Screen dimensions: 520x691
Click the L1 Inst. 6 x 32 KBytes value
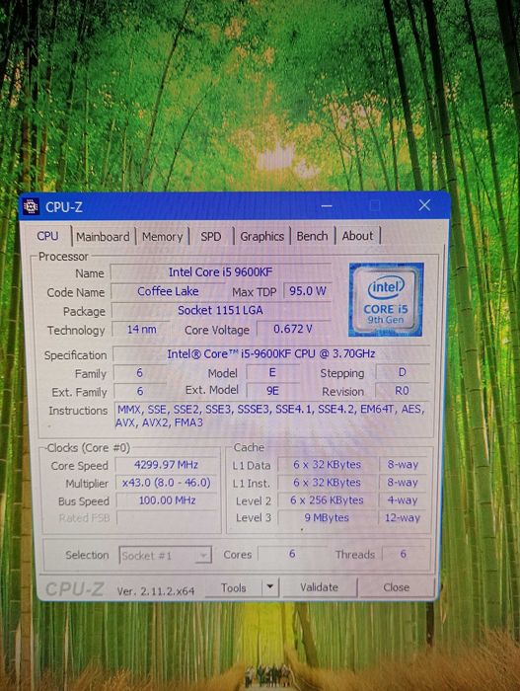[x=327, y=483]
